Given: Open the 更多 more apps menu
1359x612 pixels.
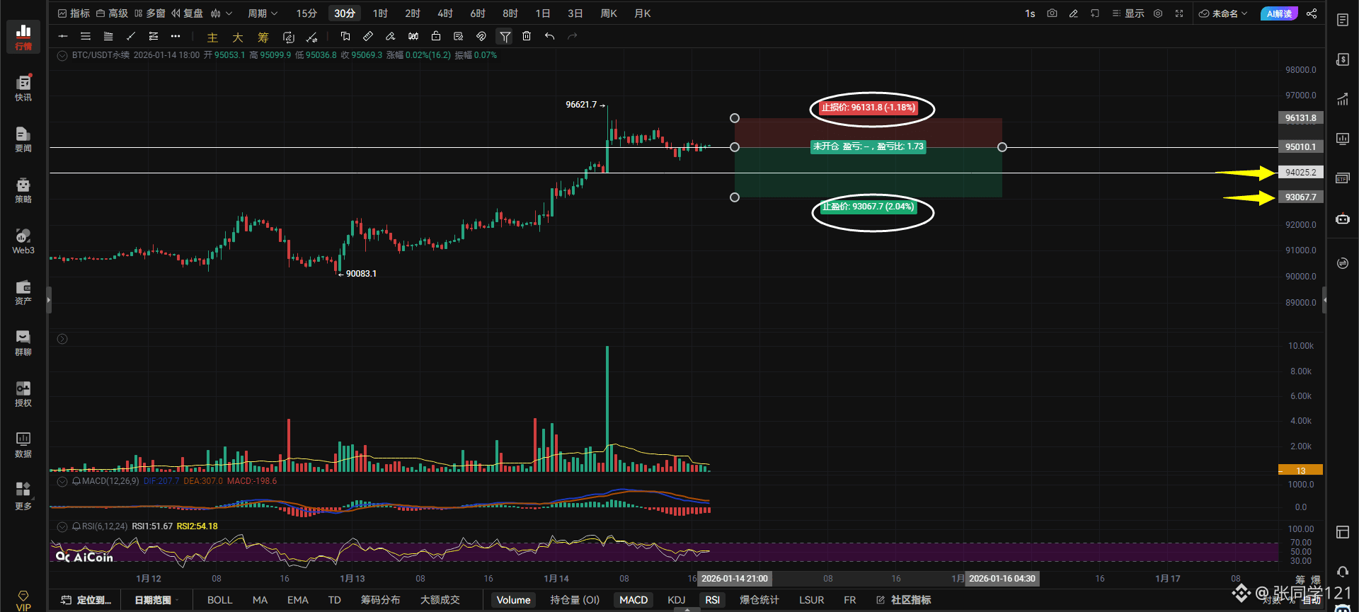Looking at the screenshot, I should pyautogui.click(x=23, y=496).
